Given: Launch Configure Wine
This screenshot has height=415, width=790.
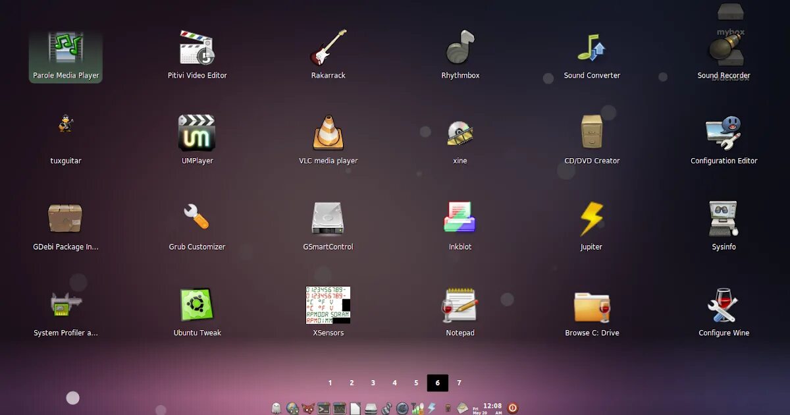Looking at the screenshot, I should pos(724,312).
